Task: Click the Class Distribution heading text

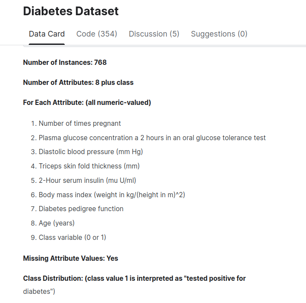Action: (x=135, y=278)
